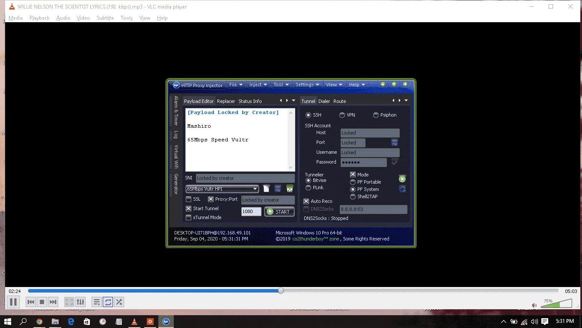The image size is (582, 328).
Task: Open the Alarm & Timer side tab
Action: pyautogui.click(x=176, y=111)
